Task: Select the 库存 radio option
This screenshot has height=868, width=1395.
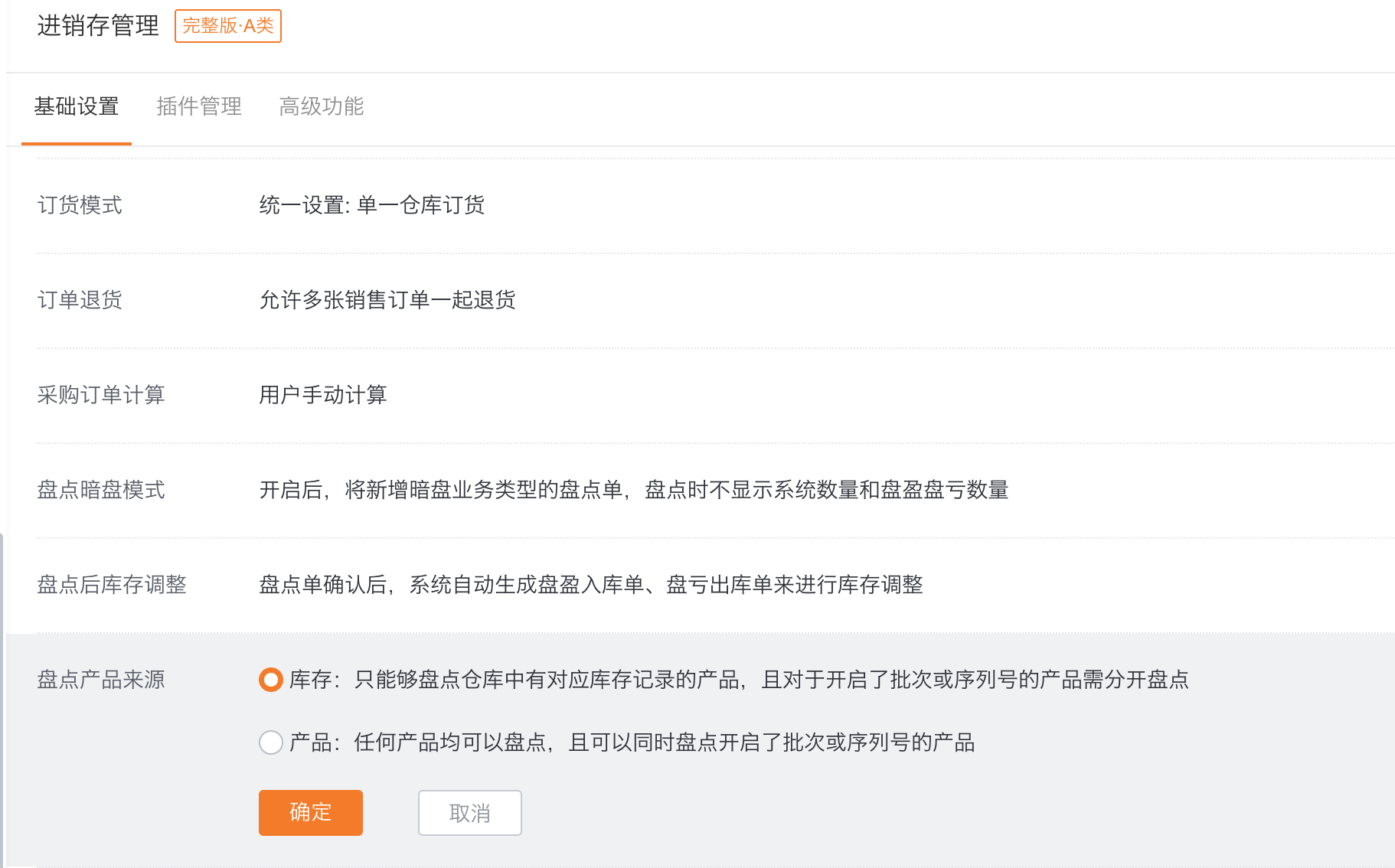Action: tap(271, 680)
